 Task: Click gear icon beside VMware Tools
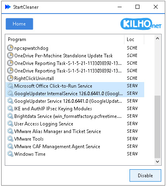click(10, 139)
